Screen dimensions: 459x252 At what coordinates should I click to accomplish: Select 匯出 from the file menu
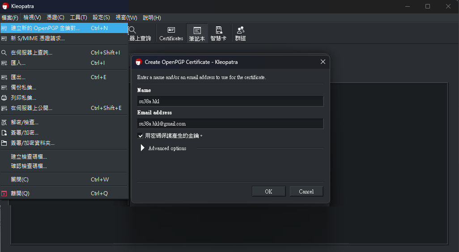point(64,77)
